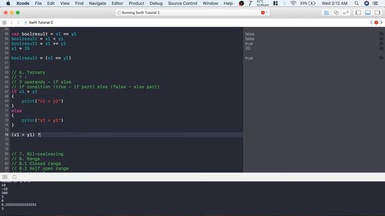Click the else keyword on line 71

click(x=16, y=110)
